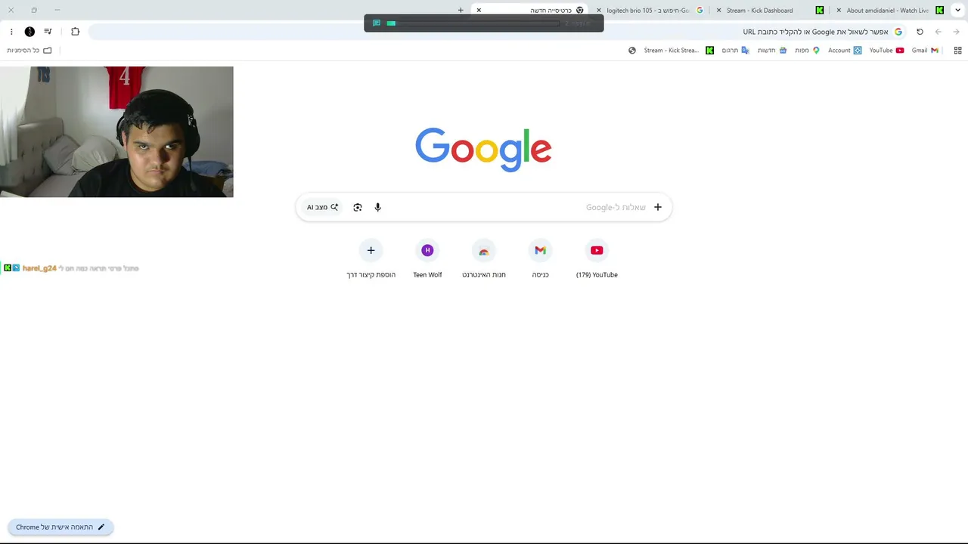This screenshot has height=544, width=968.
Task: Click the Google icon in address bar
Action: coord(898,32)
